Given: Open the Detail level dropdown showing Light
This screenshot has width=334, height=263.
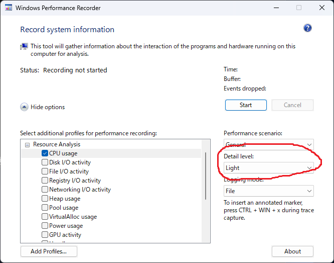Looking at the screenshot, I should point(269,168).
